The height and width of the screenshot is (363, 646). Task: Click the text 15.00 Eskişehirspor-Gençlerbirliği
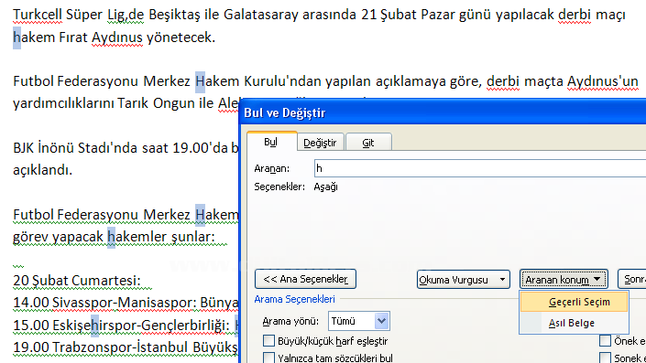click(121, 326)
